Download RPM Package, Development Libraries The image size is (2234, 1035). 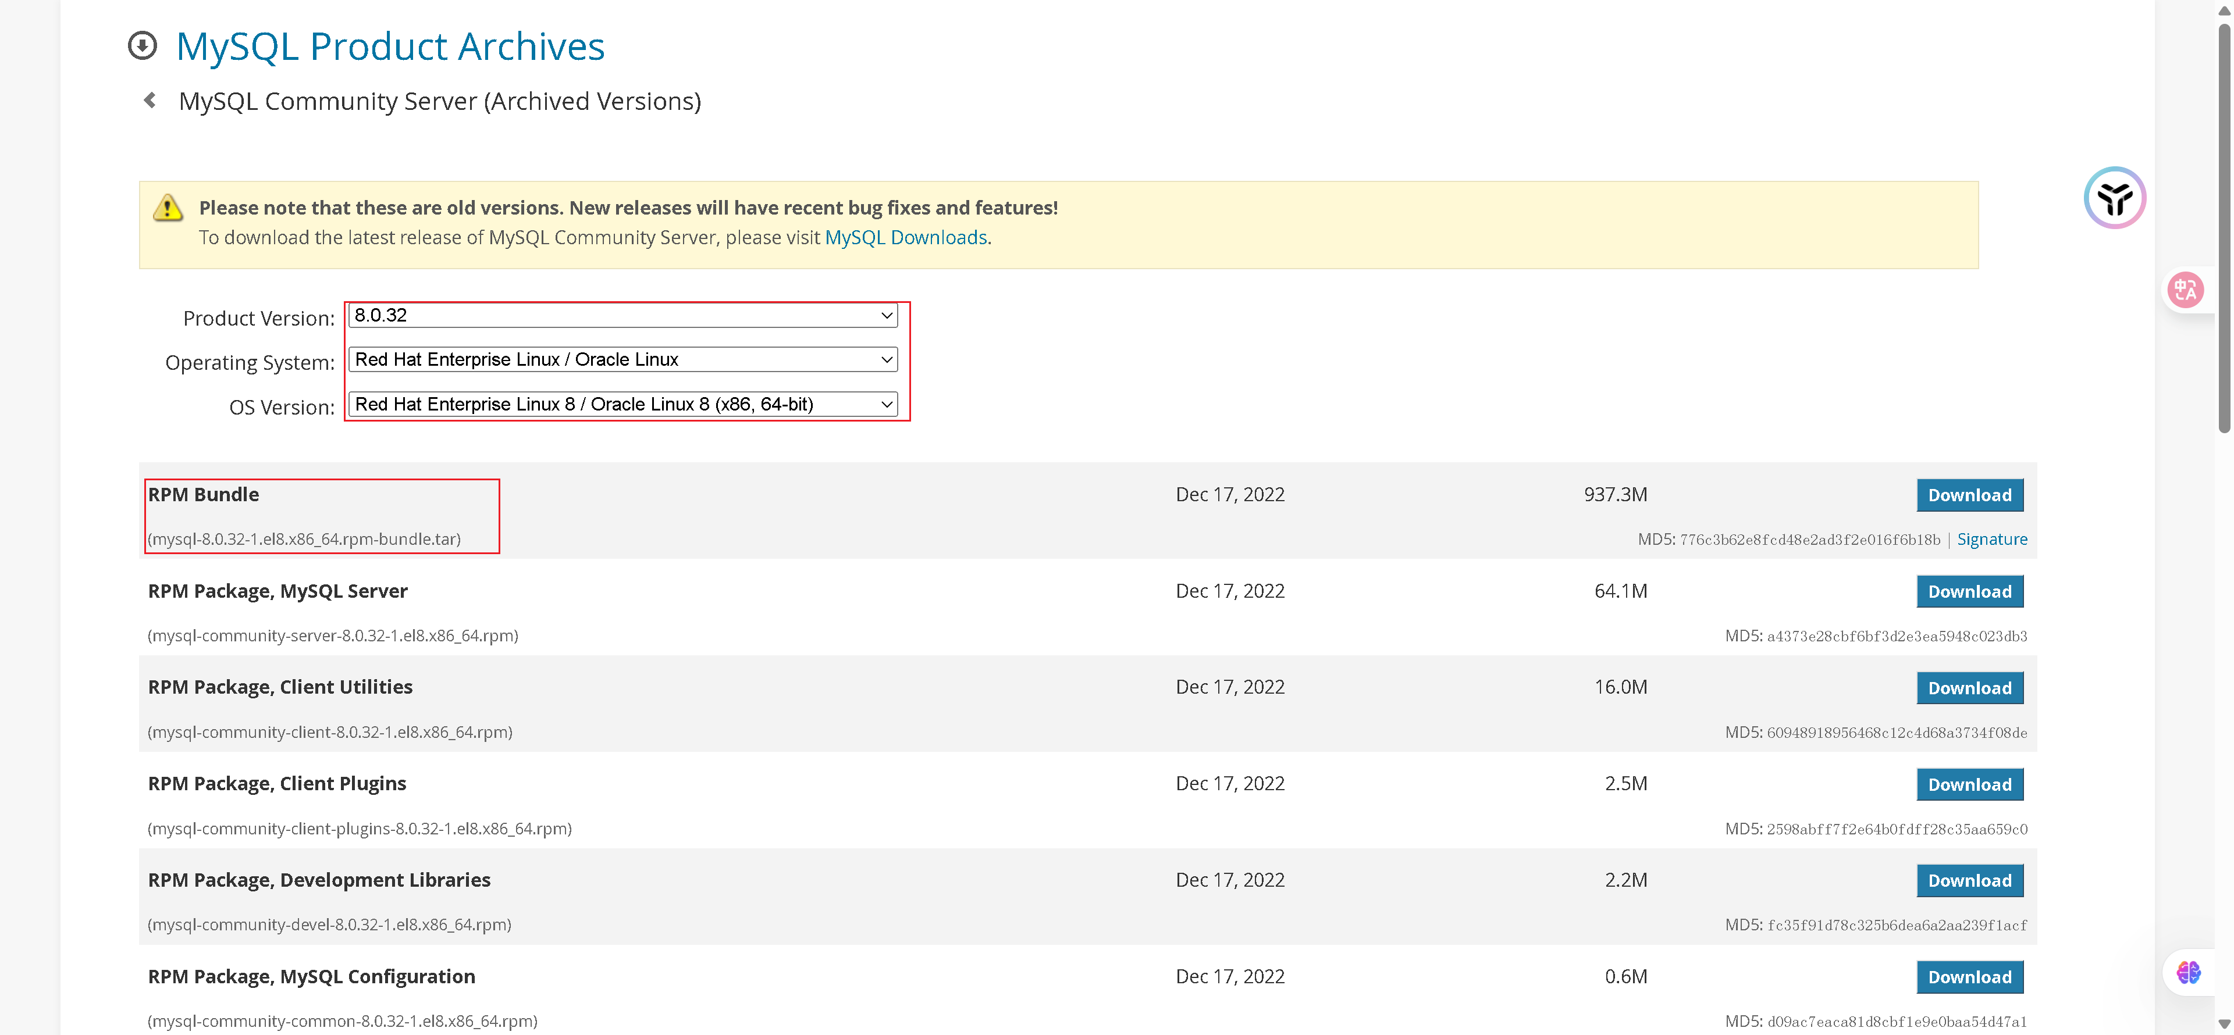point(1969,881)
